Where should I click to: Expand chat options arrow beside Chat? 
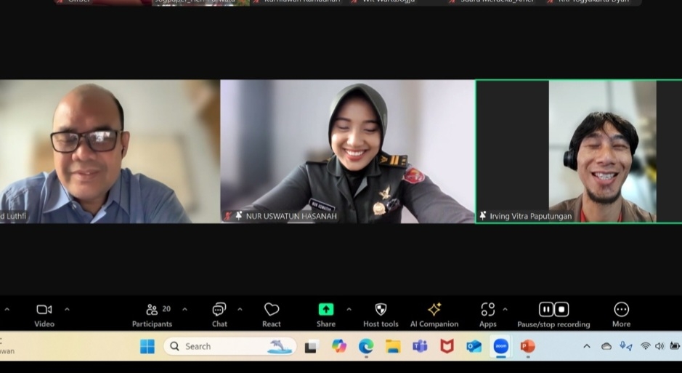click(240, 310)
